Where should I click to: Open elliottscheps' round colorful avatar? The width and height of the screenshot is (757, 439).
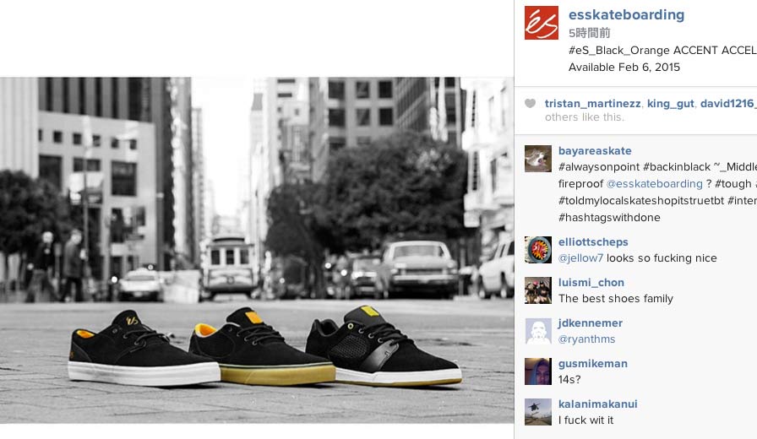[x=538, y=250]
